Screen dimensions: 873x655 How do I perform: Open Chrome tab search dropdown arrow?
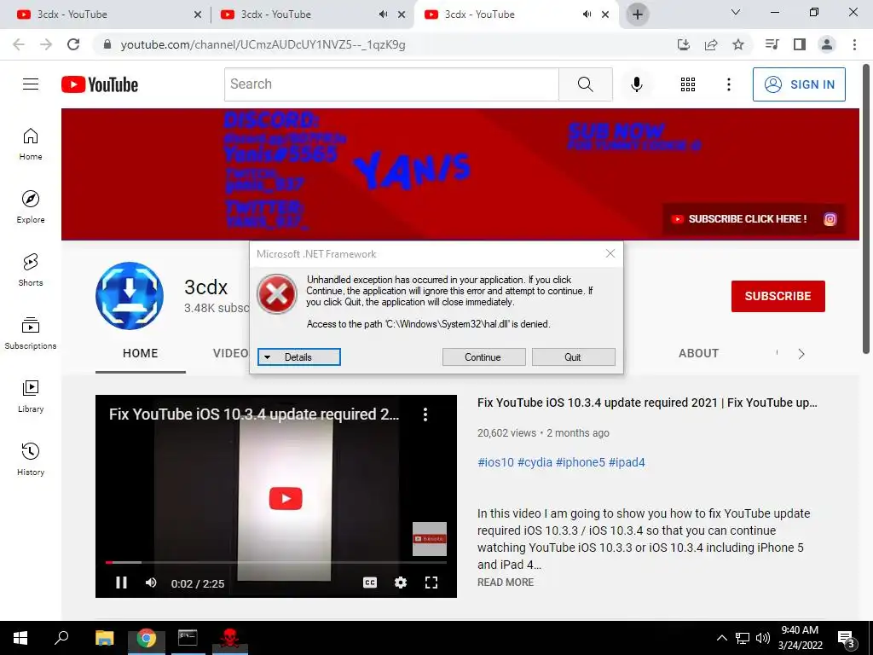(x=736, y=12)
